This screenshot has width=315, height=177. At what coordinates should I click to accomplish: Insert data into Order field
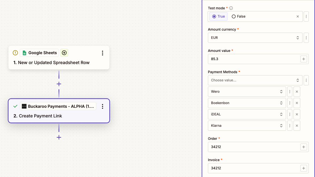(x=304, y=147)
